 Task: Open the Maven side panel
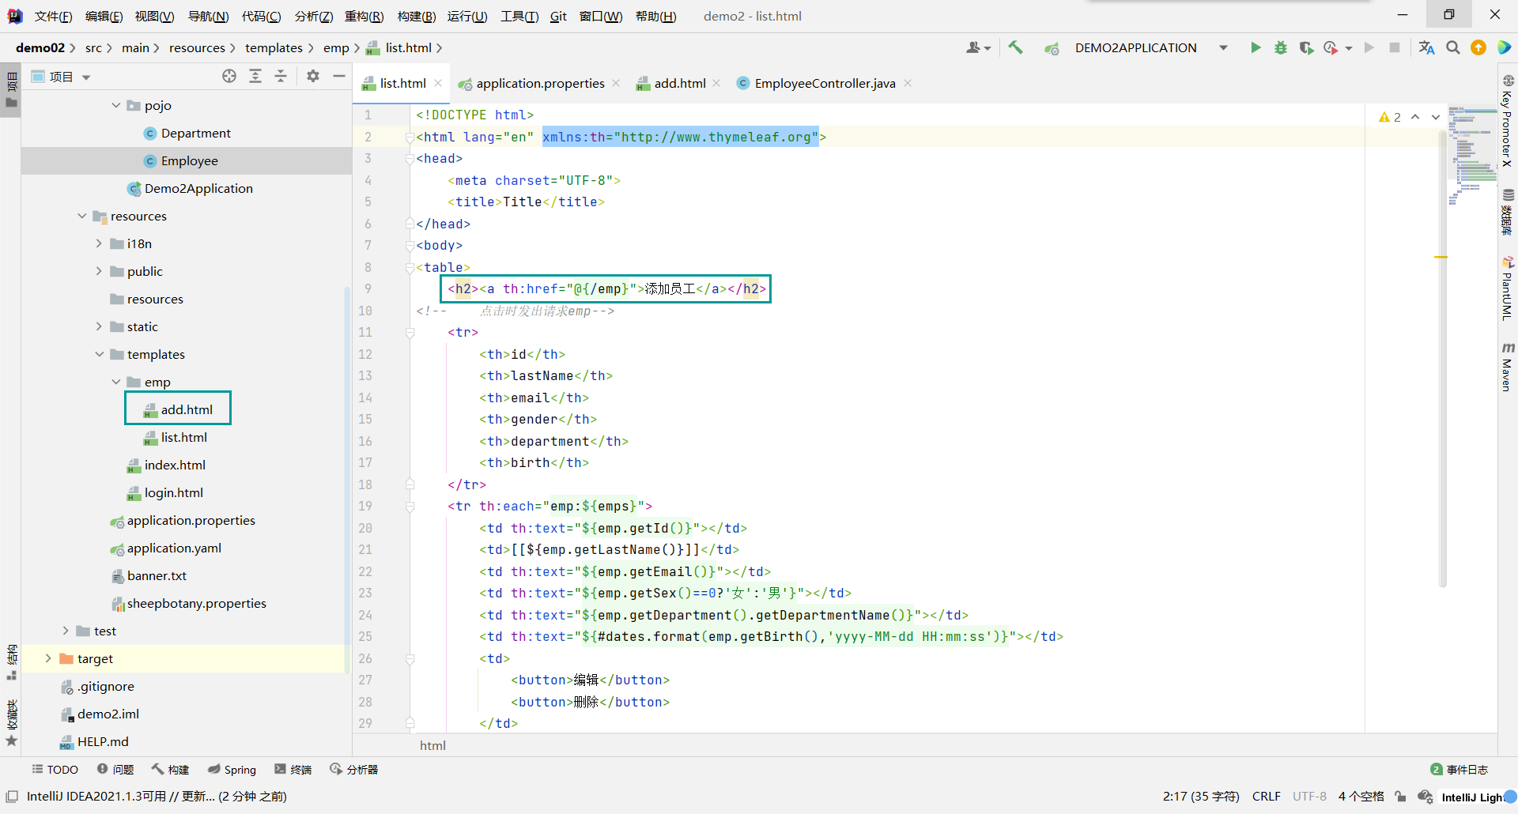point(1508,367)
